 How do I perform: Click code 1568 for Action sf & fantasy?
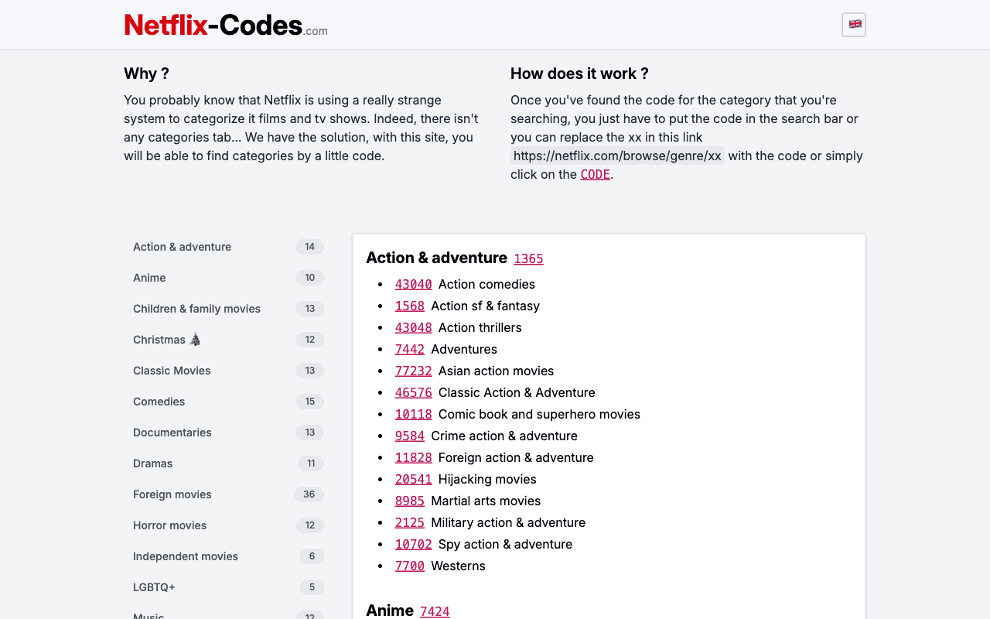410,306
